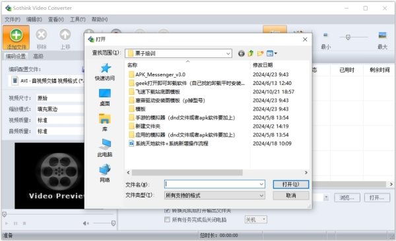The width and height of the screenshot is (396, 241).
Task: Click the stop button under video preview
Action: pos(24,223)
